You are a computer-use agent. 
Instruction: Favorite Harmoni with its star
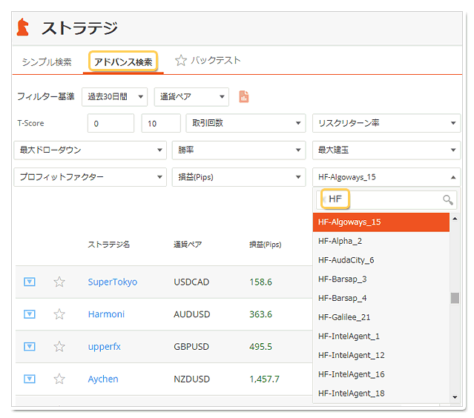pos(59,314)
